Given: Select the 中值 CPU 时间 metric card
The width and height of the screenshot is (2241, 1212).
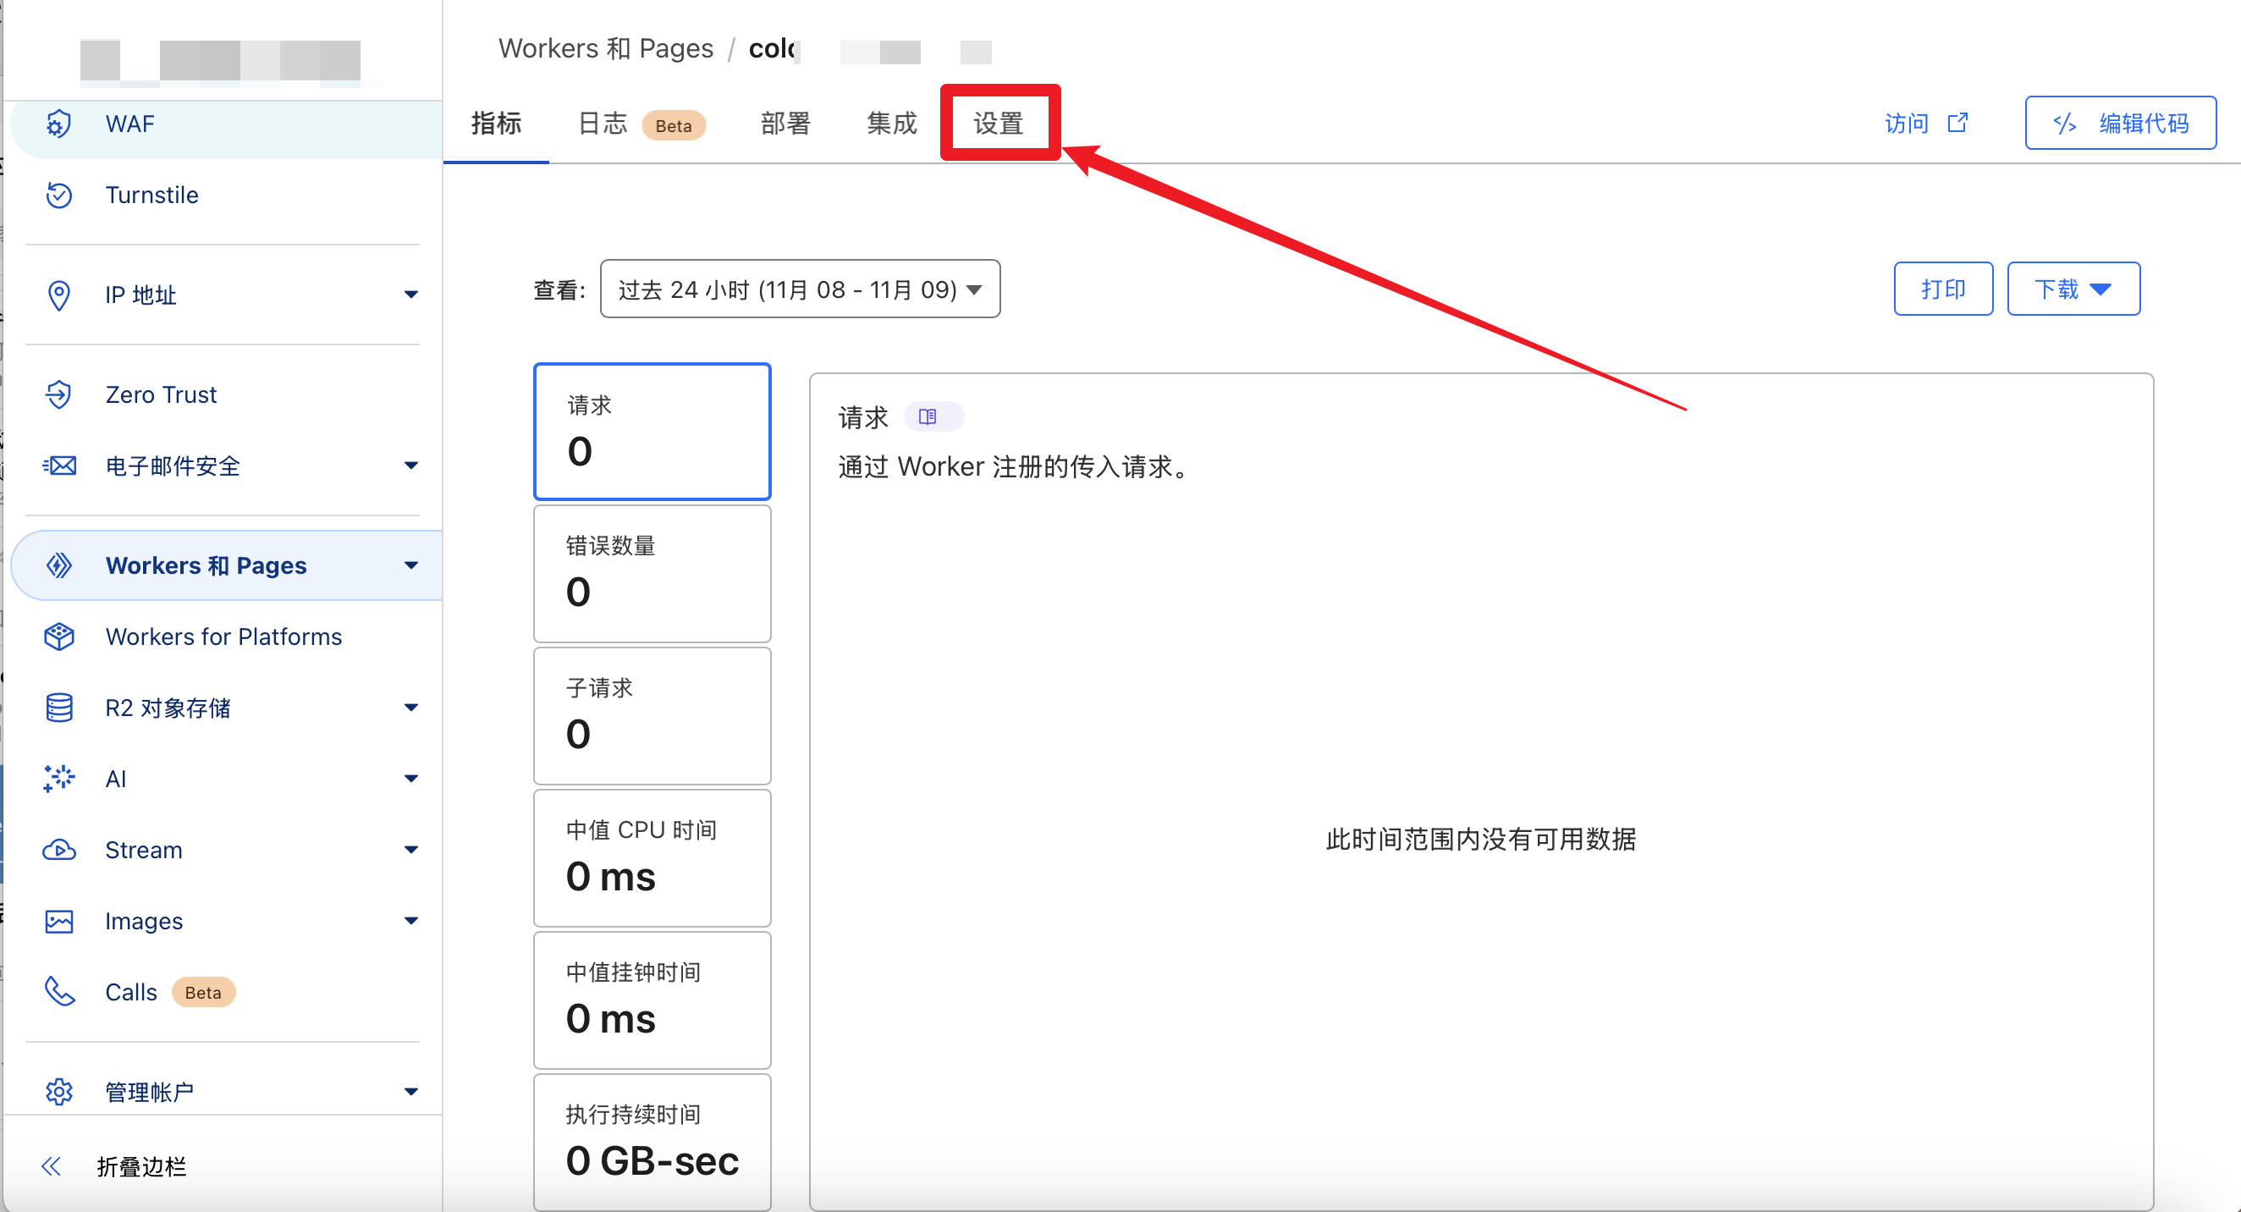Looking at the screenshot, I should pyautogui.click(x=652, y=858).
